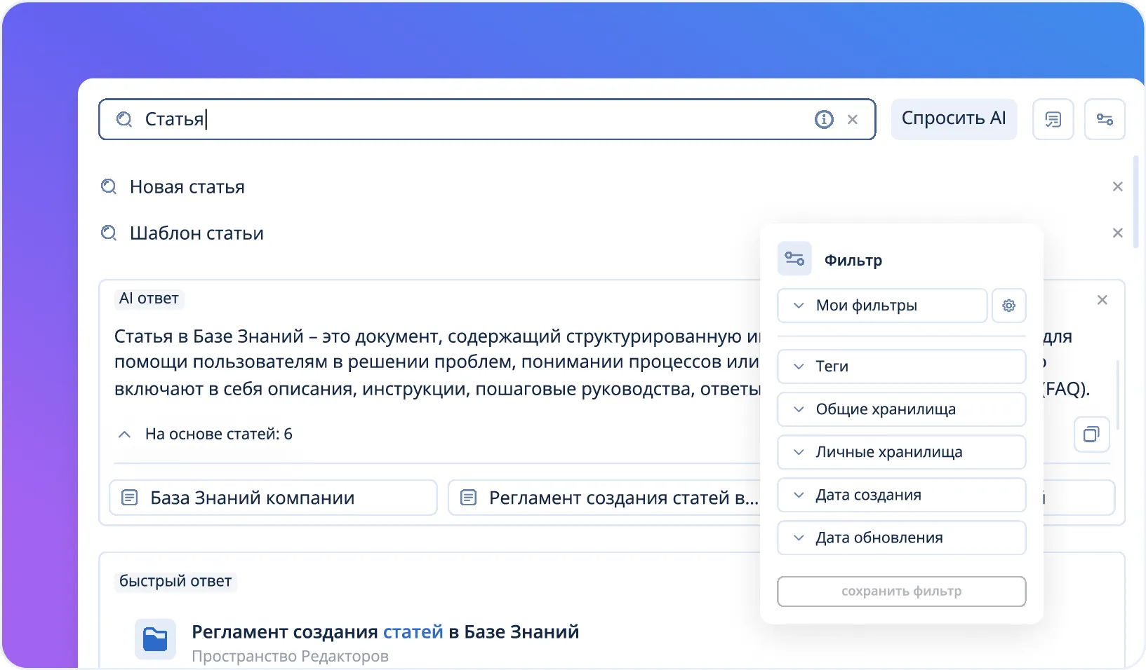Select the 'Новая статья' search suggestion
The width and height of the screenshot is (1146, 670).
point(187,187)
